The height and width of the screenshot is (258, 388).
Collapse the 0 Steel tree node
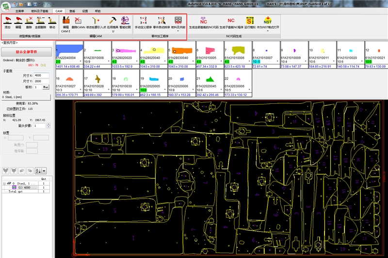(4, 184)
